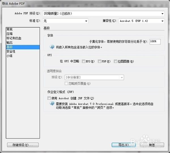Check the 位图图像 (bitmap image) option
This screenshot has height=153, width=170.
pyautogui.click(x=115, y=61)
